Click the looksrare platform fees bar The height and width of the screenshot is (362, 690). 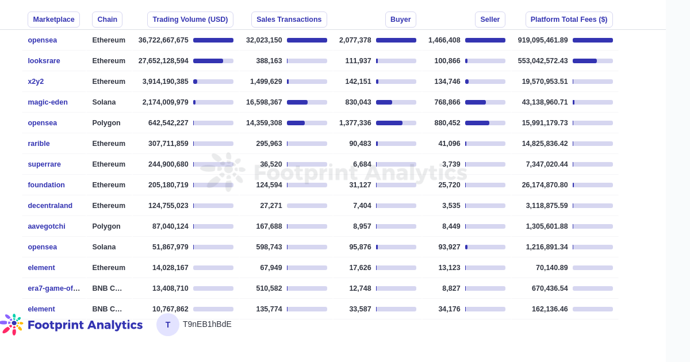click(x=593, y=61)
